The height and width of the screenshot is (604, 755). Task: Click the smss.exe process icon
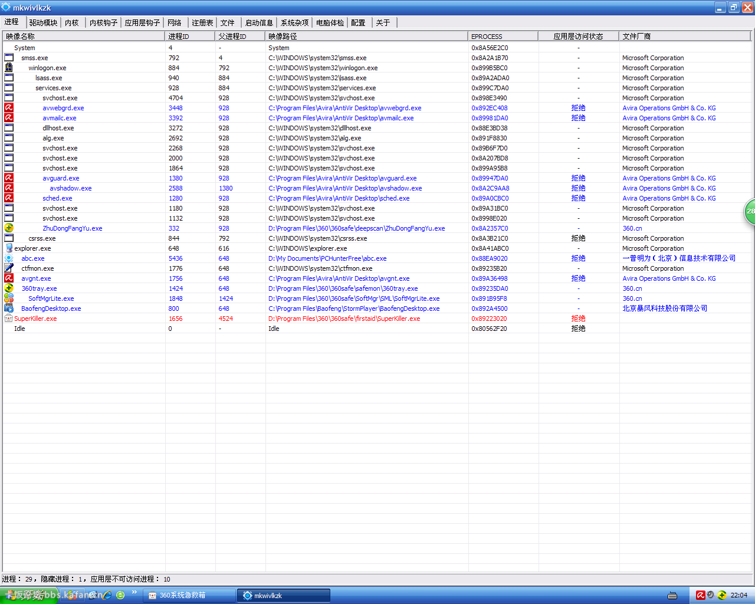[x=9, y=58]
